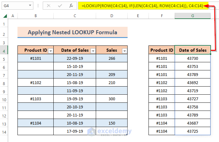Open Insert Function fx dialog
219x142 pixels.
coord(71,6)
